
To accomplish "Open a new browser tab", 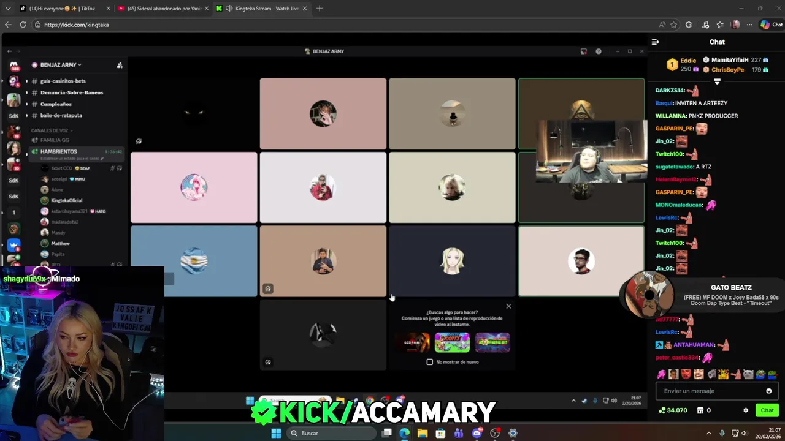I will click(320, 9).
